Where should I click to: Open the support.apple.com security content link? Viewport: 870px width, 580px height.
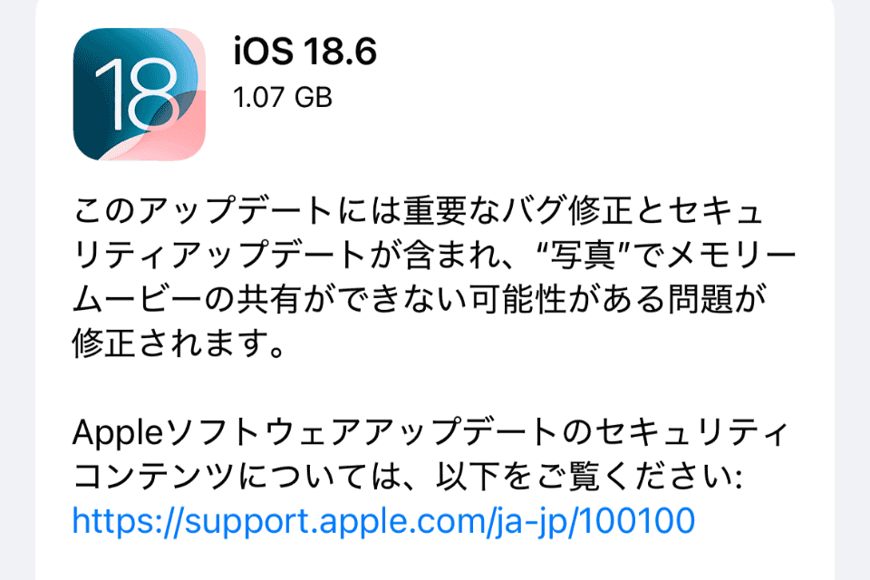tap(383, 521)
